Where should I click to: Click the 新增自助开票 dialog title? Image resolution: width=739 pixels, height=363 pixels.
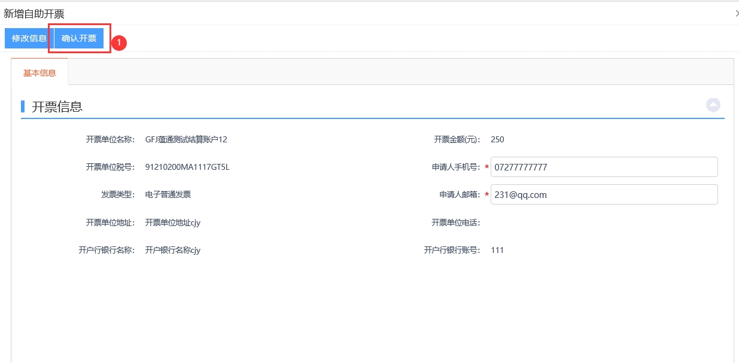[34, 14]
